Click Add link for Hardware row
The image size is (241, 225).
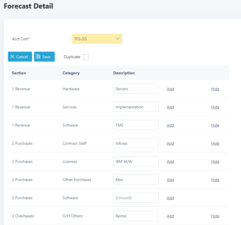pos(170,89)
